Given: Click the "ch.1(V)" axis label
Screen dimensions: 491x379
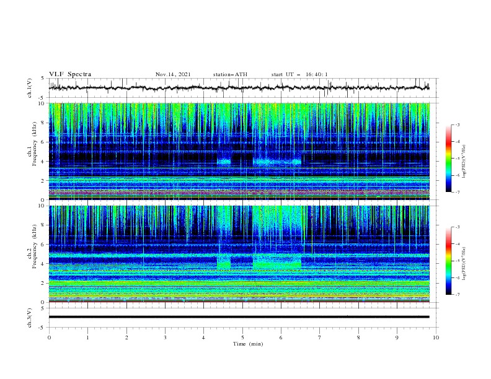Looking at the screenshot, I should pyautogui.click(x=30, y=88).
